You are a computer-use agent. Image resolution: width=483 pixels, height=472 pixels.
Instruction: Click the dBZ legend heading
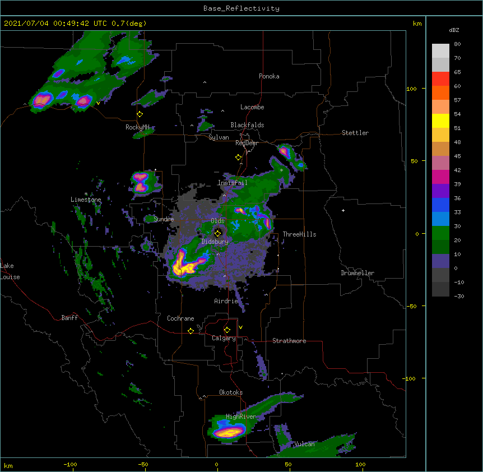coord(454,30)
